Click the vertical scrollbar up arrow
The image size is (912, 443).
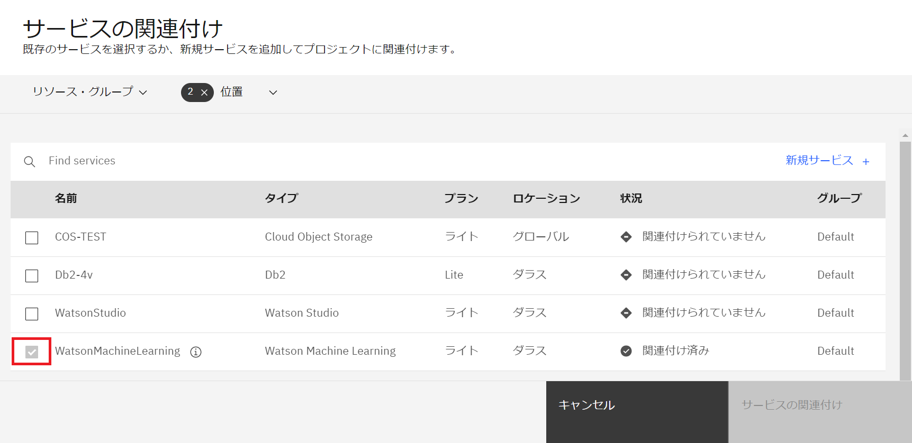point(905,135)
